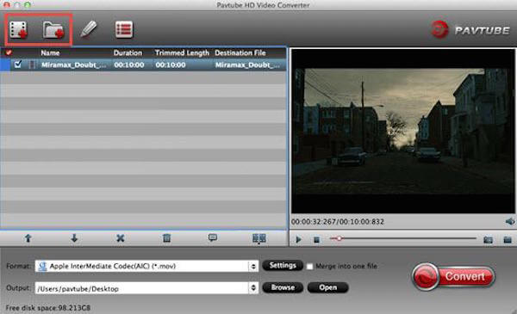Click the Add Video file icon
Screen dimensions: 517x314
[x=18, y=29]
